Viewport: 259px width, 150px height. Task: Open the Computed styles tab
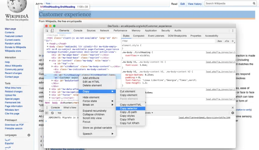[x=139, y=36]
